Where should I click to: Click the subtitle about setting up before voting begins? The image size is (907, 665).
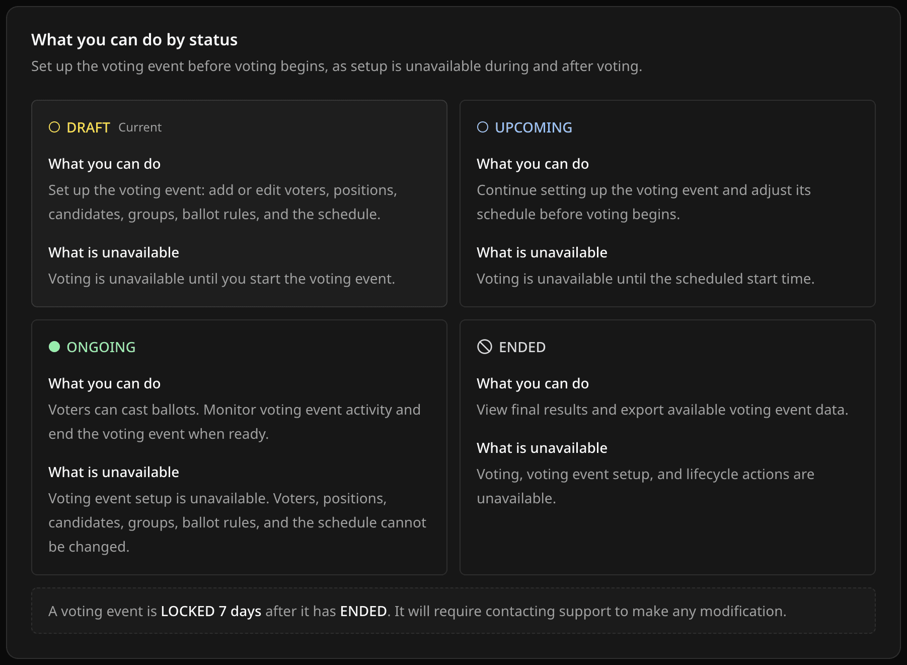[337, 66]
